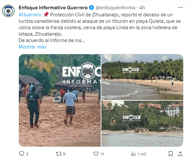Open the palm tree shoreline photo
Image resolution: width=194 pixels, height=160 pixels.
pyautogui.click(x=142, y=77)
